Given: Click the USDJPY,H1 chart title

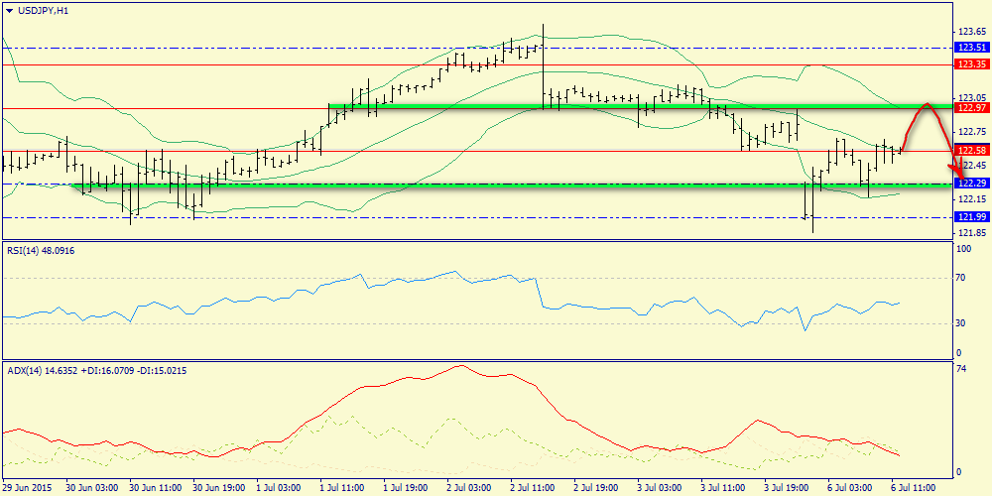Looking at the screenshot, I should tap(42, 10).
